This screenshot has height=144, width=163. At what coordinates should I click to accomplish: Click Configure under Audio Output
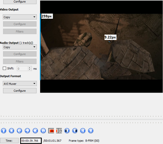[x=20, y=54]
